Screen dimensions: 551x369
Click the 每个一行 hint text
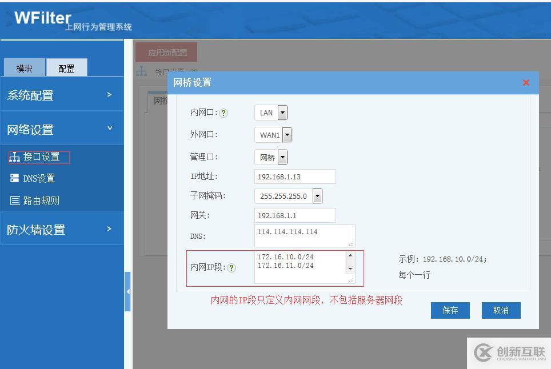pos(414,275)
